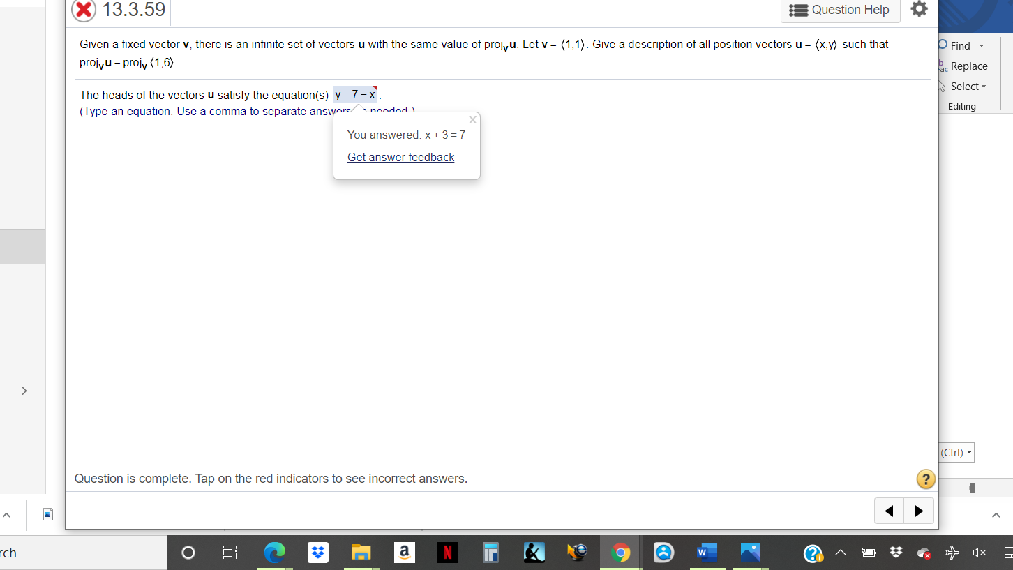Screen dimensions: 1013x570
Task: Click the red X incorrect-answer indicator
Action: [82, 10]
